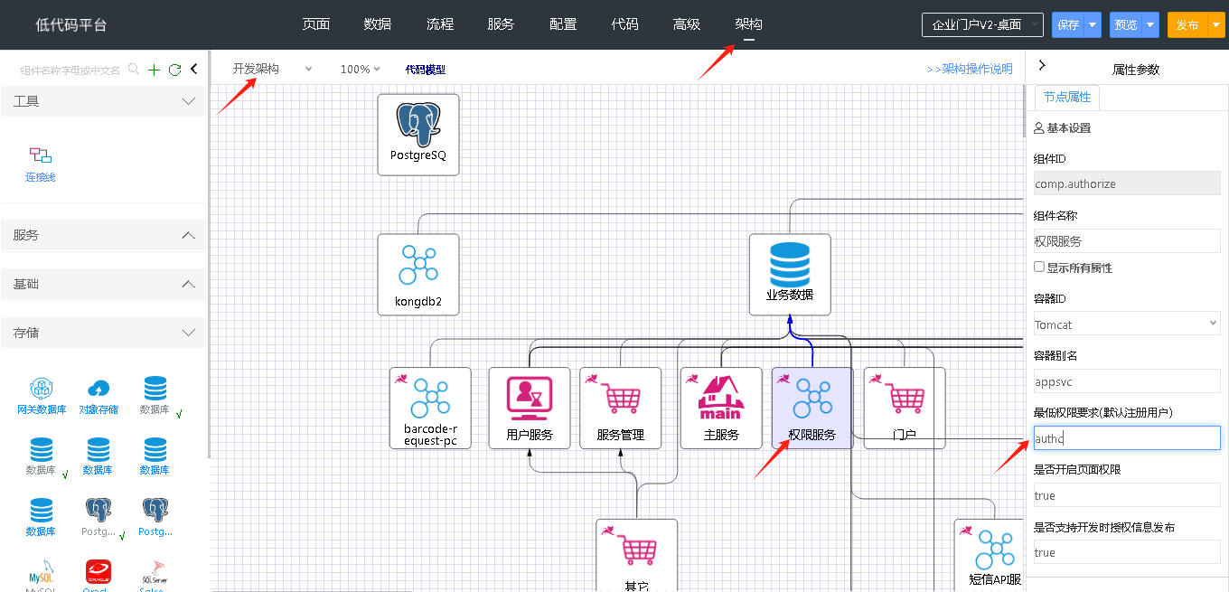The image size is (1229, 592).
Task: Select the barcode-request-pc node
Action: [430, 408]
